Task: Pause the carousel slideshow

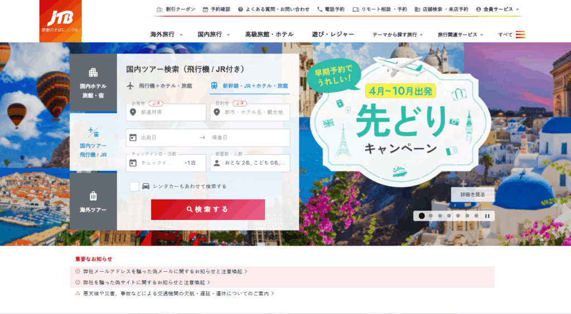Action: pyautogui.click(x=487, y=216)
